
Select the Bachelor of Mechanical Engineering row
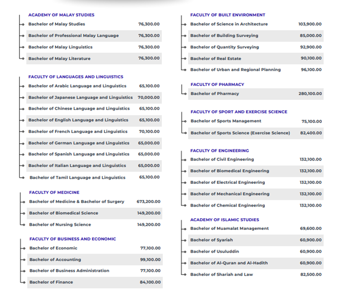[256, 194]
